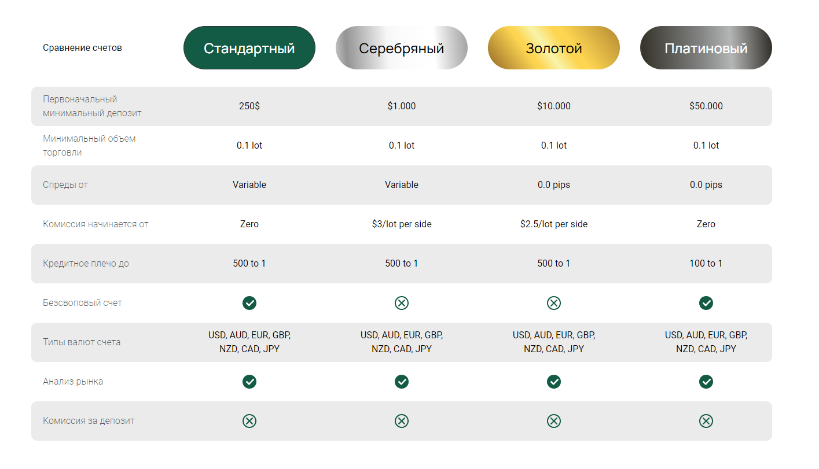The width and height of the screenshot is (819, 469).
Task: Click Платиновый swap-free checkmark icon
Action: click(x=706, y=303)
